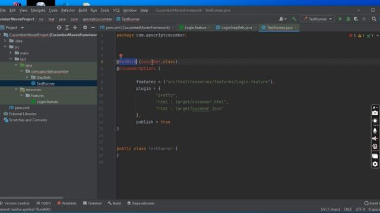
Task: Click previous highlighted error arrow in editor
Action: click(378, 35)
